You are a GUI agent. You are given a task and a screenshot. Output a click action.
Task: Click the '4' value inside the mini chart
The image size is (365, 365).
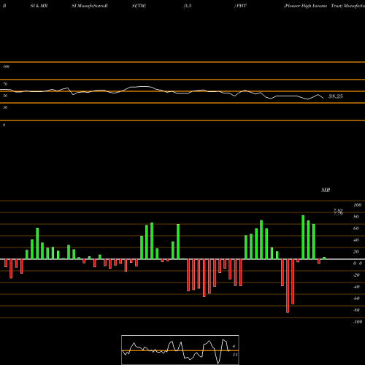pyautogui.click(x=234, y=346)
